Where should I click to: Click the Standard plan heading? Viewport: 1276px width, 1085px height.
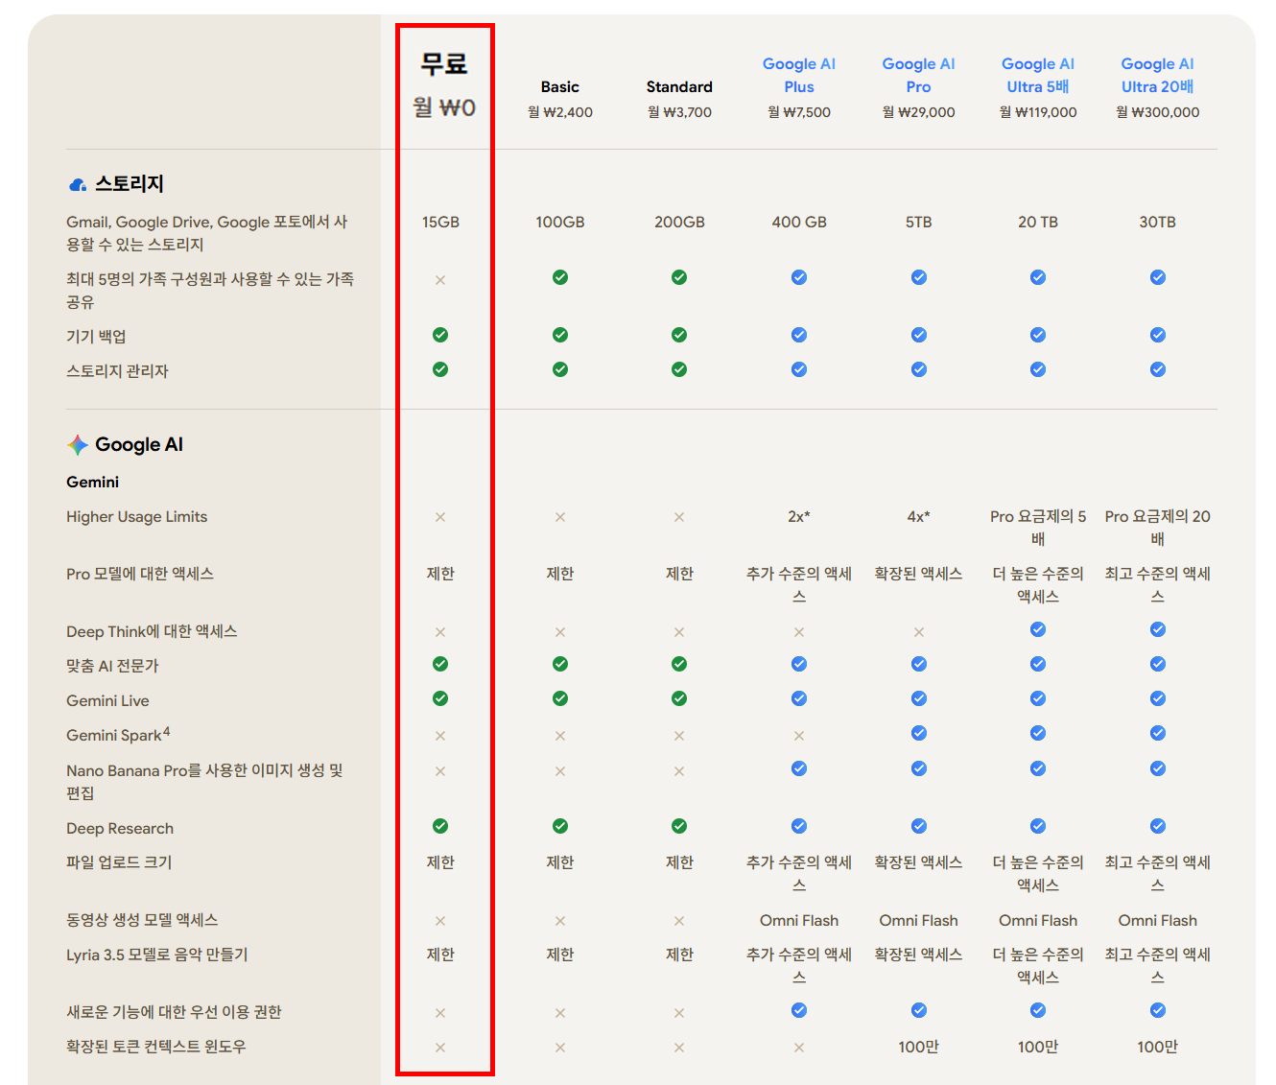(x=679, y=86)
